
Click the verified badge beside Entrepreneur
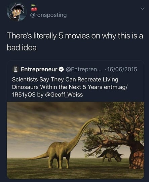tap(61, 69)
